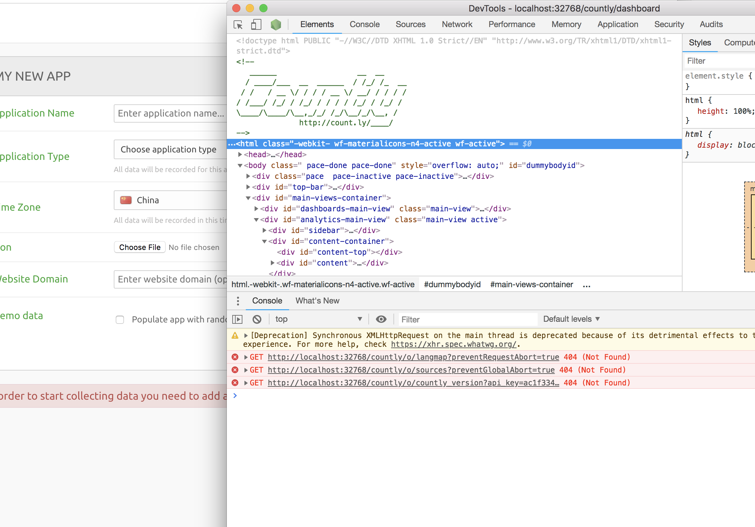The height and width of the screenshot is (527, 755).
Task: Click the countly_version error red icon
Action: point(235,383)
